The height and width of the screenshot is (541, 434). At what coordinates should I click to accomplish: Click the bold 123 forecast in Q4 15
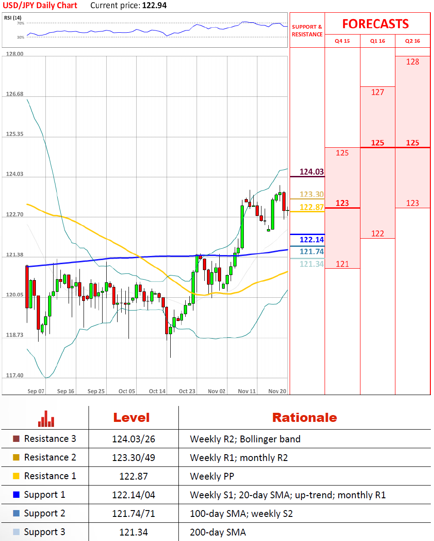342,203
